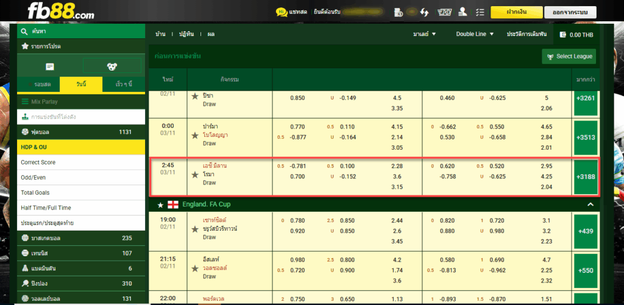Click the ค้นหา search field
The height and width of the screenshot is (305, 624).
point(81,32)
